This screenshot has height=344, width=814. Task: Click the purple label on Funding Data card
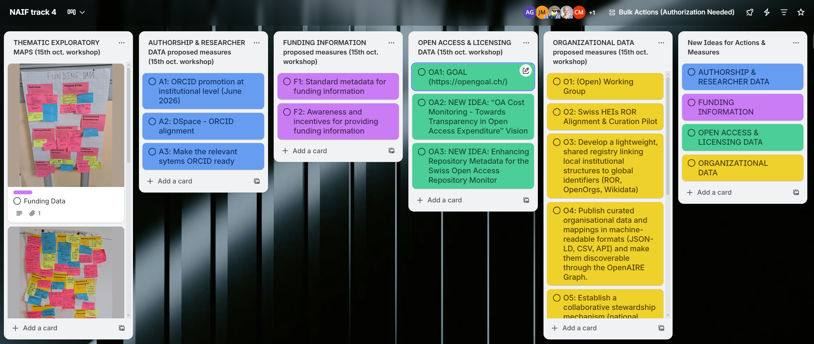pyautogui.click(x=23, y=192)
